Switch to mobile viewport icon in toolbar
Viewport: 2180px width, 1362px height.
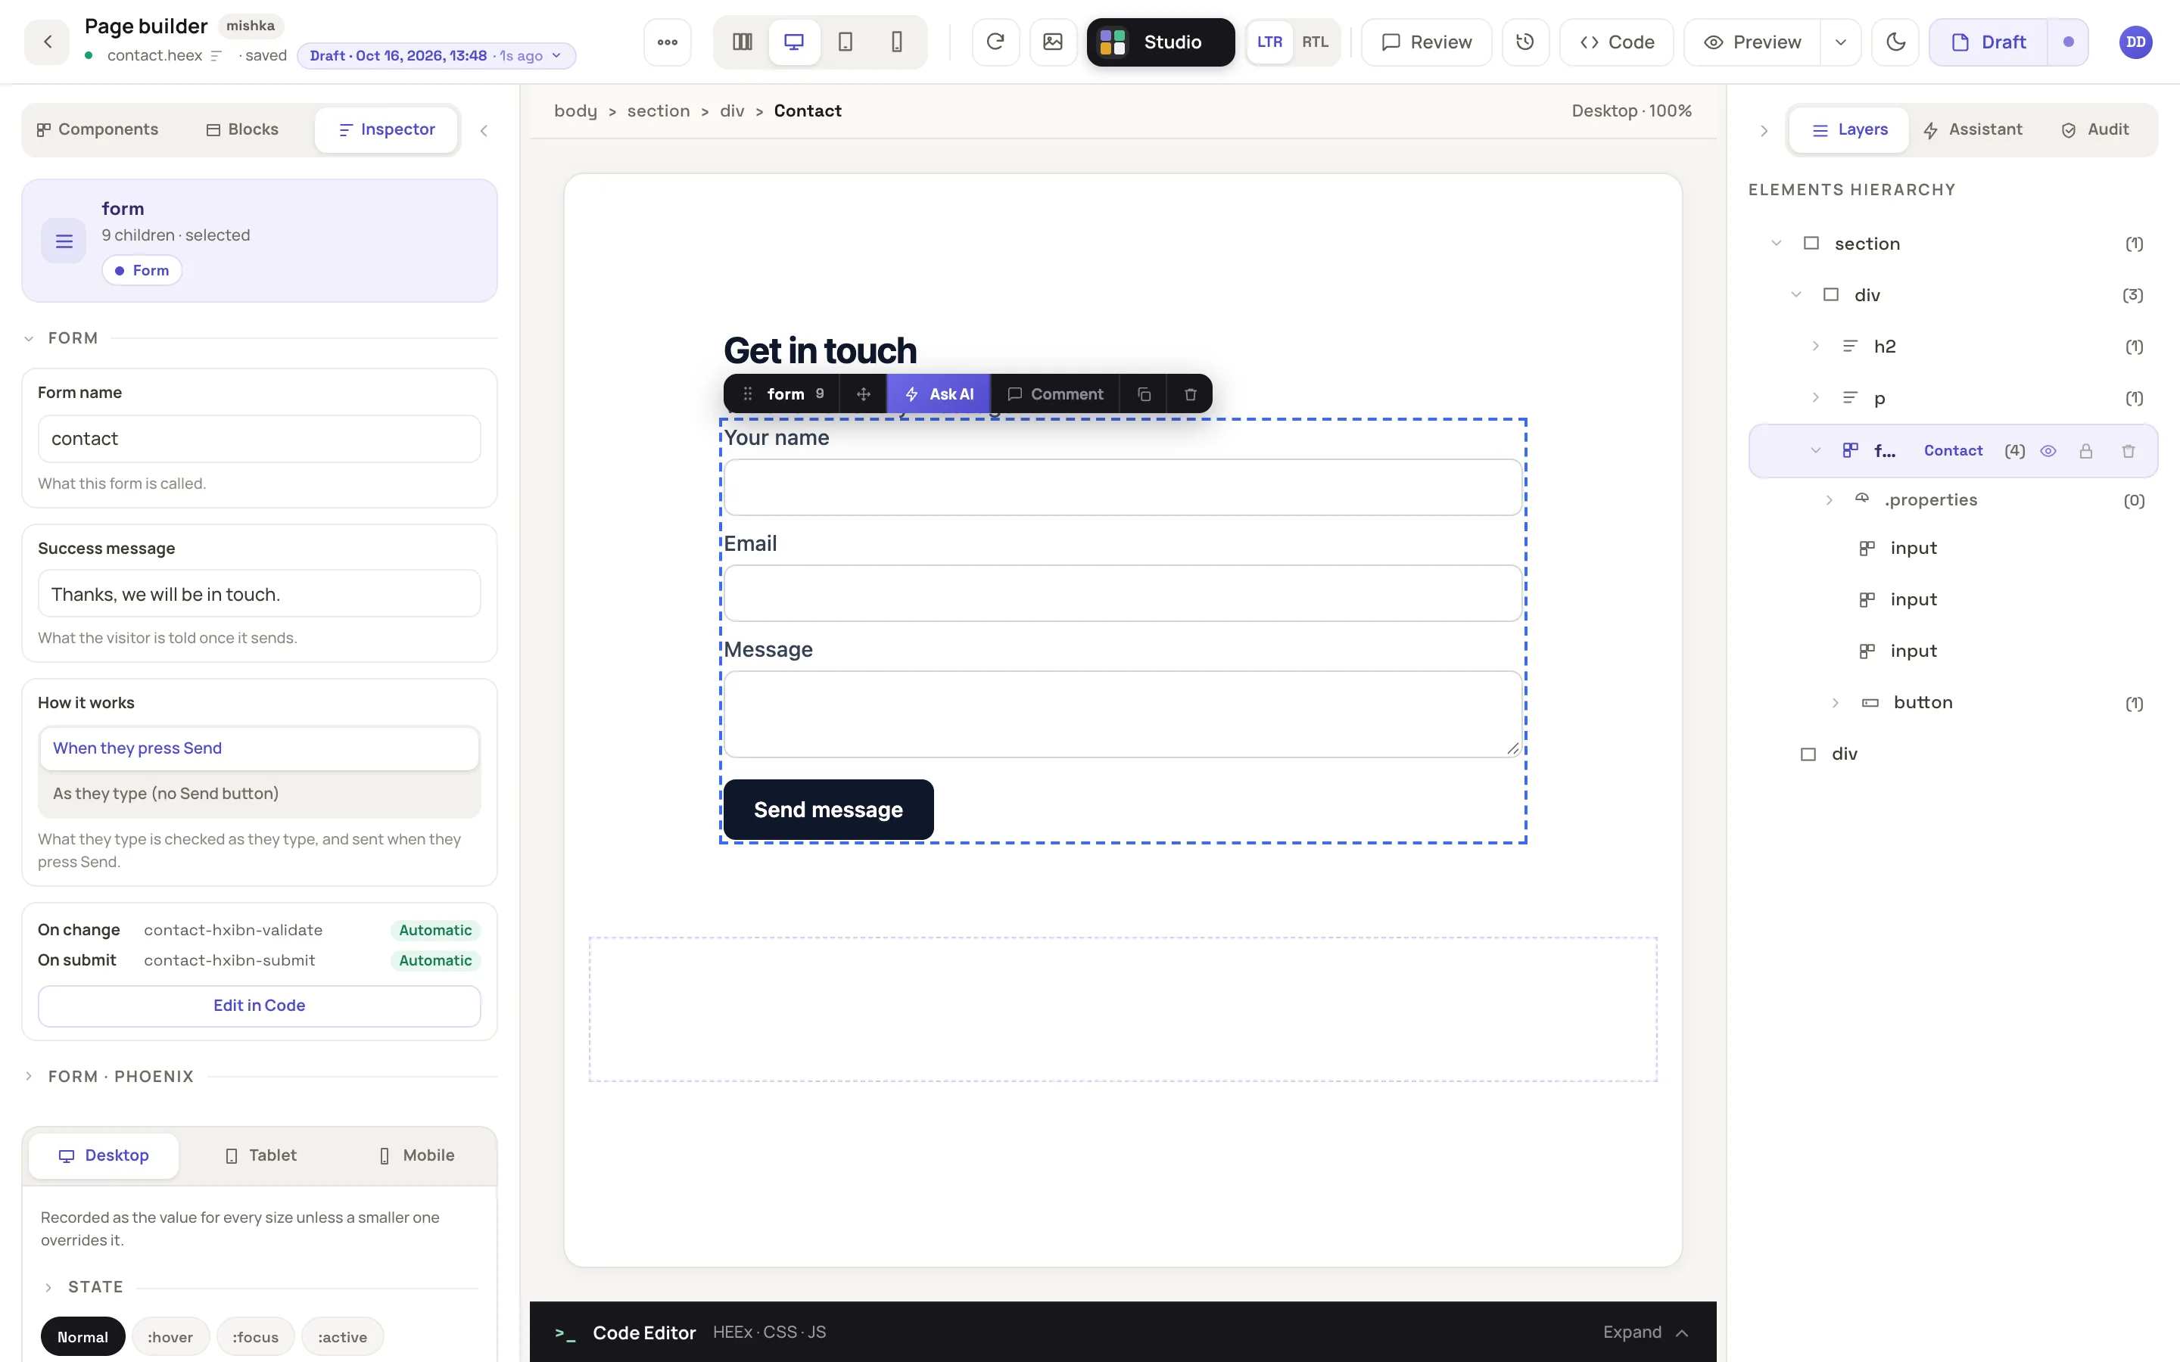coord(897,42)
